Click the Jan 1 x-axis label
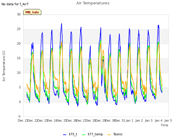This screenshot has width=186, height=140. point(129,120)
